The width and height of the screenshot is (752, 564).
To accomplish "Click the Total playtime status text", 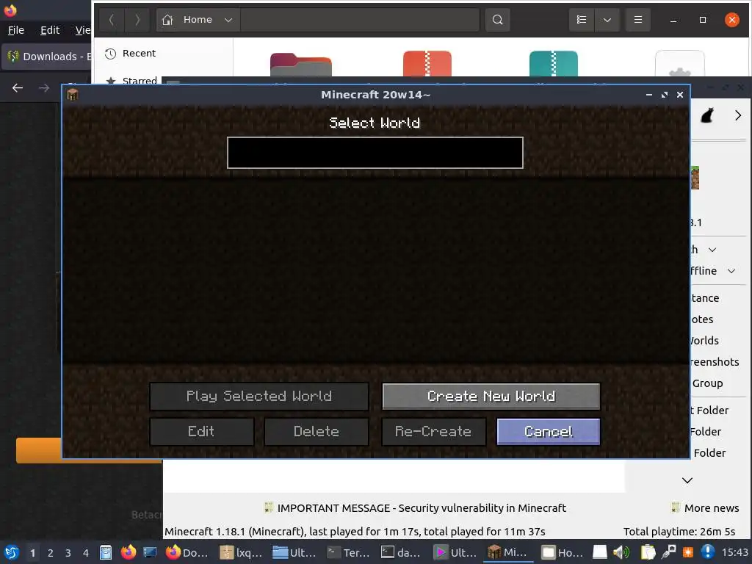I will click(x=679, y=532).
